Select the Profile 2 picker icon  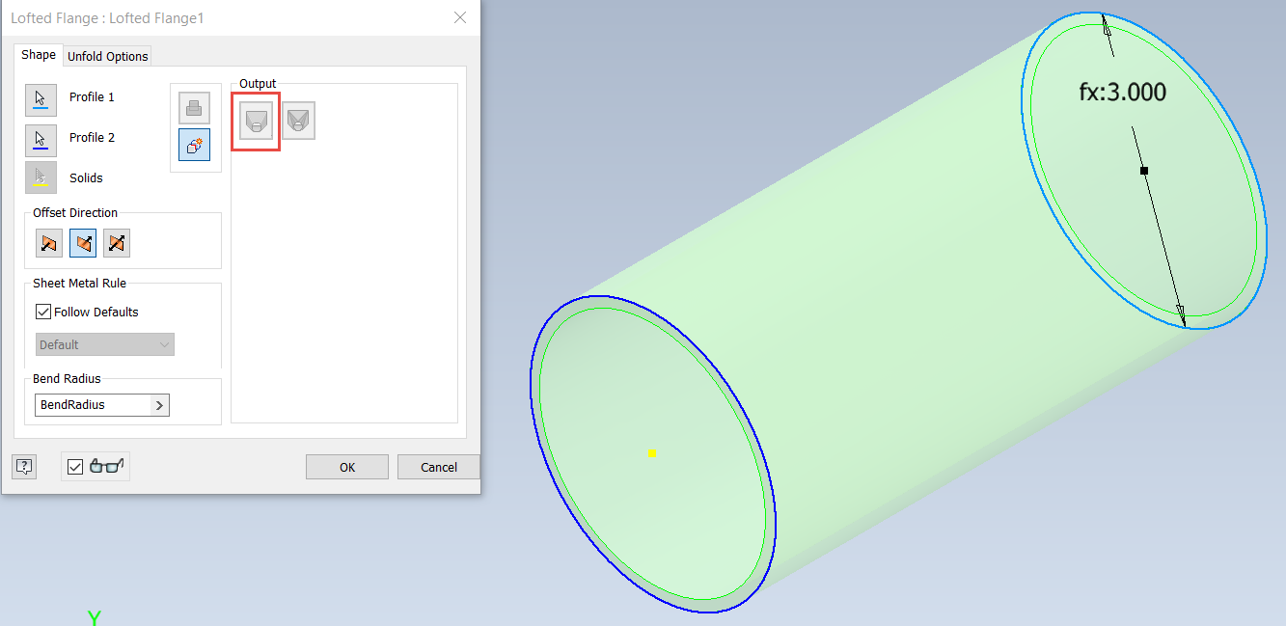[40, 139]
